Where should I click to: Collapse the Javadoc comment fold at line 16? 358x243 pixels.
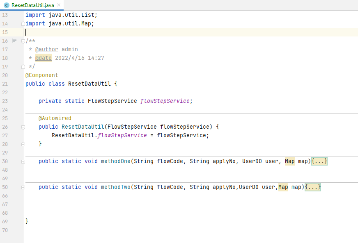tap(23, 41)
